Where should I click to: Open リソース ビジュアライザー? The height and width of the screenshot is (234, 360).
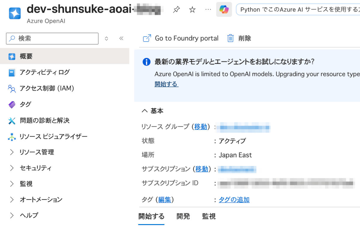(53, 137)
